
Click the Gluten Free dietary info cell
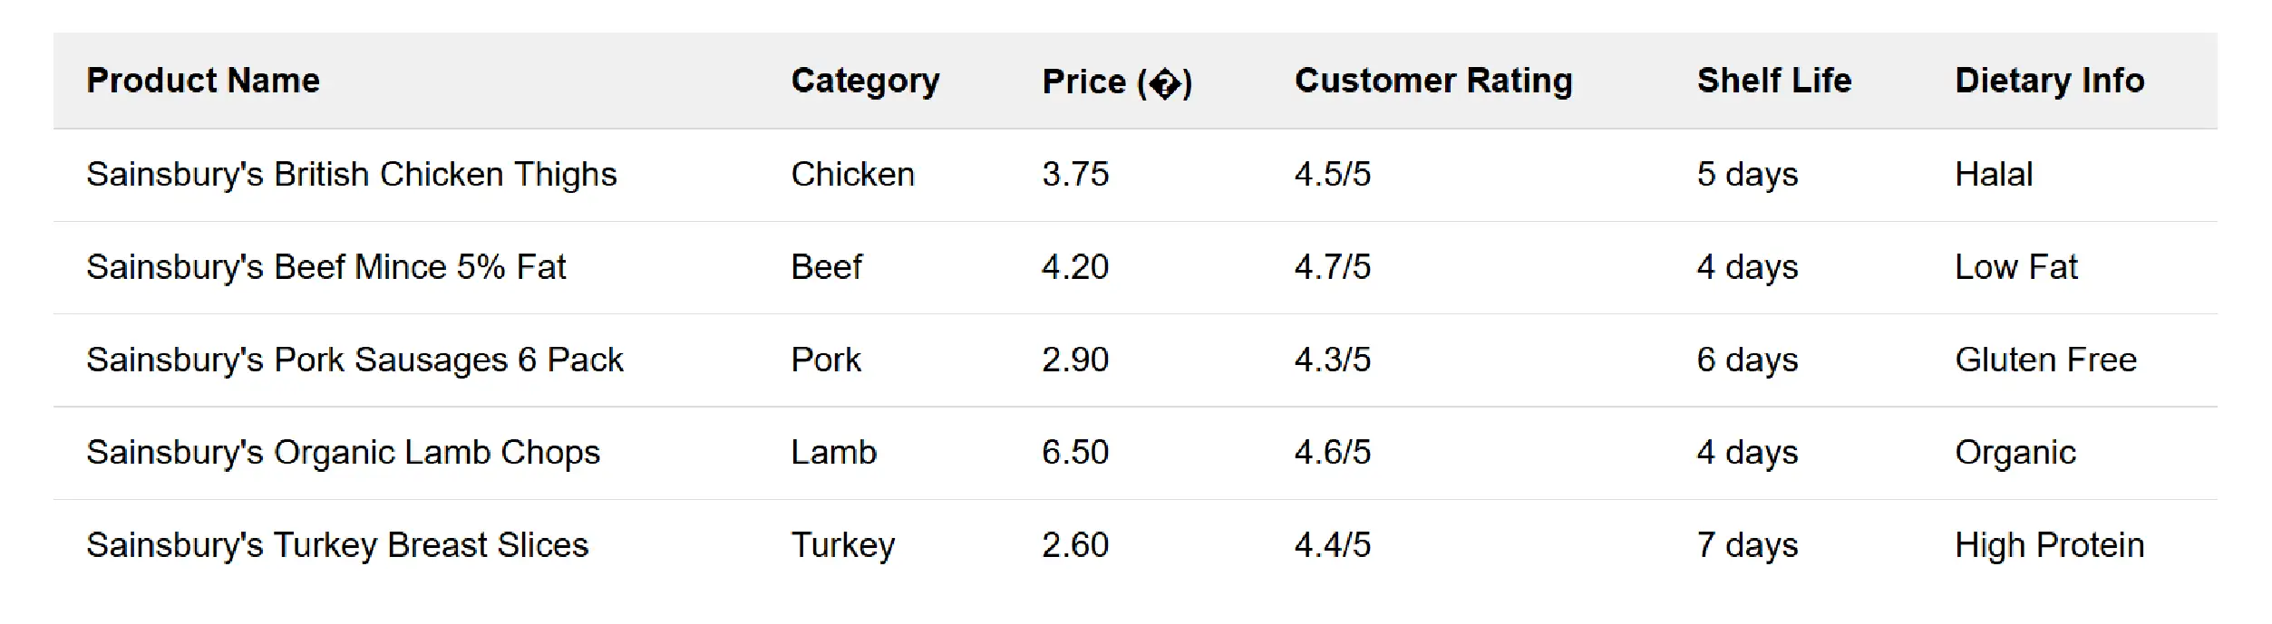pos(2045,360)
